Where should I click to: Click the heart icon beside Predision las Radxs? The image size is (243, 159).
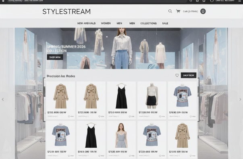tap(177, 75)
